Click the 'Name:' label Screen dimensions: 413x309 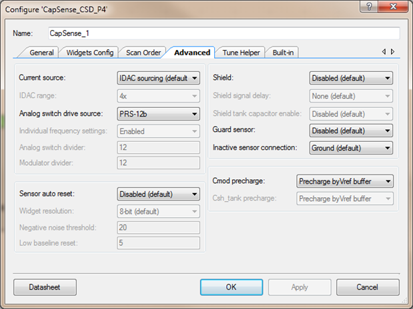(23, 33)
